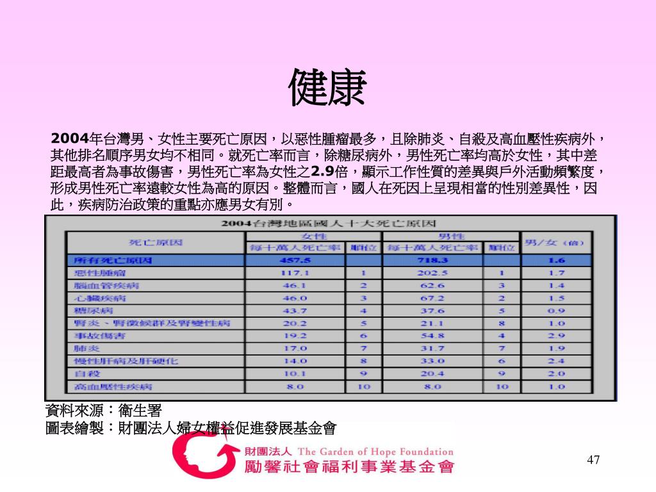Click the ratio 1.0 in 高血壓性疾病 row
The image size is (656, 492).
(x=557, y=386)
